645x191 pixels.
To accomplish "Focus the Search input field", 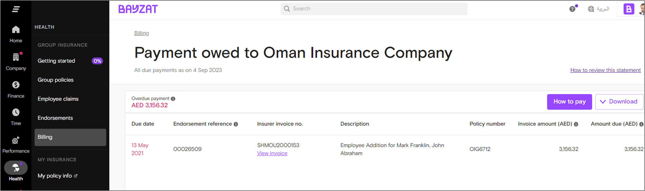I will tap(374, 9).
